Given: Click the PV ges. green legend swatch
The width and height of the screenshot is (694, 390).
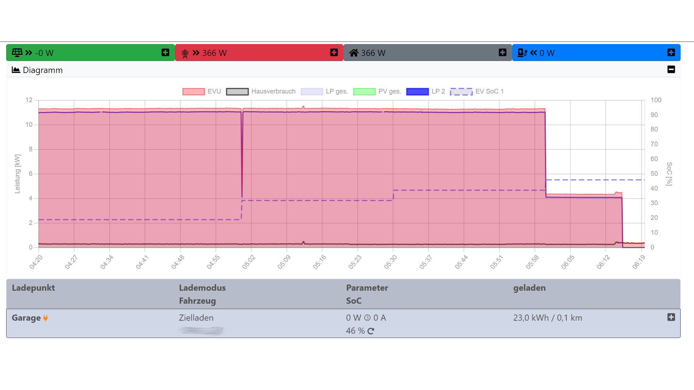Looking at the screenshot, I should 364,92.
